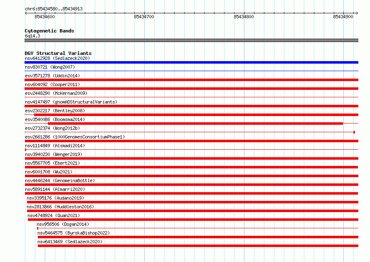Screen dimensions: 370x262
Task: Open nsv5464575 (ByrskaBishop2022) variant label
Action: pyautogui.click(x=74, y=233)
